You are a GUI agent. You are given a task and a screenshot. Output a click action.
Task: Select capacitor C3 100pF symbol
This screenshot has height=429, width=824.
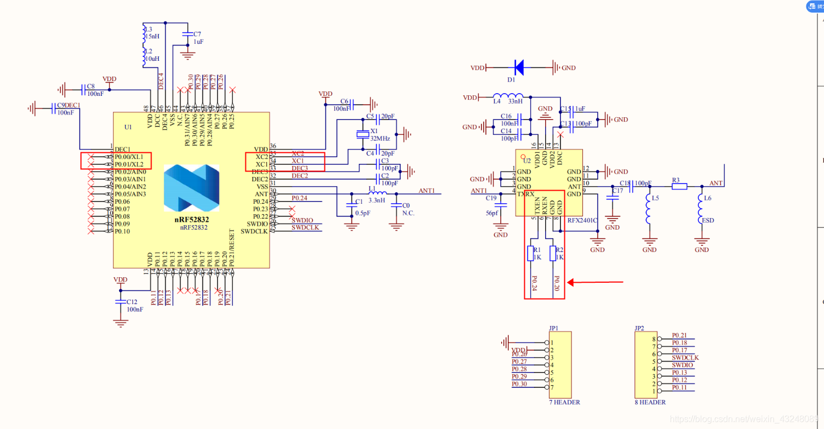(x=379, y=163)
